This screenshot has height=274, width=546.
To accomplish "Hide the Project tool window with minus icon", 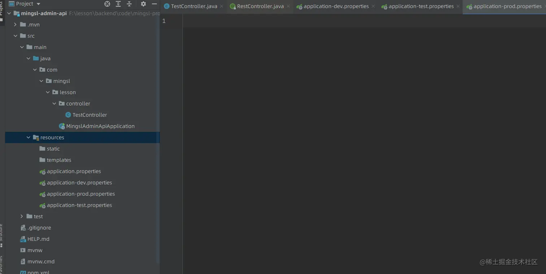I will (154, 4).
